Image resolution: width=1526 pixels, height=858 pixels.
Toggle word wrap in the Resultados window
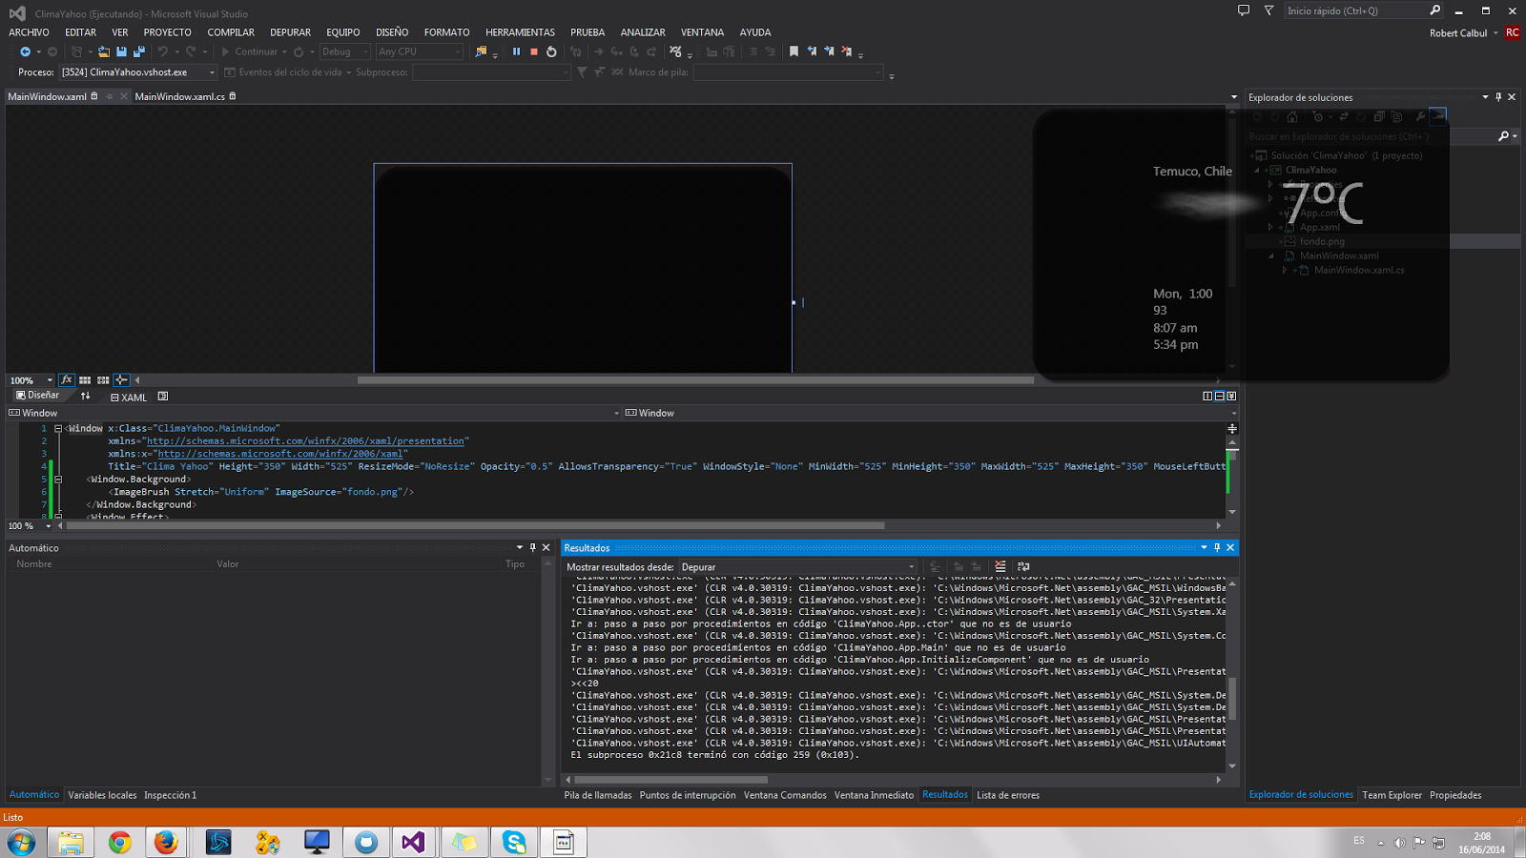click(x=1023, y=566)
